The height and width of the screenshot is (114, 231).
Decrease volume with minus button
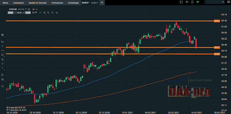(x=15, y=13)
